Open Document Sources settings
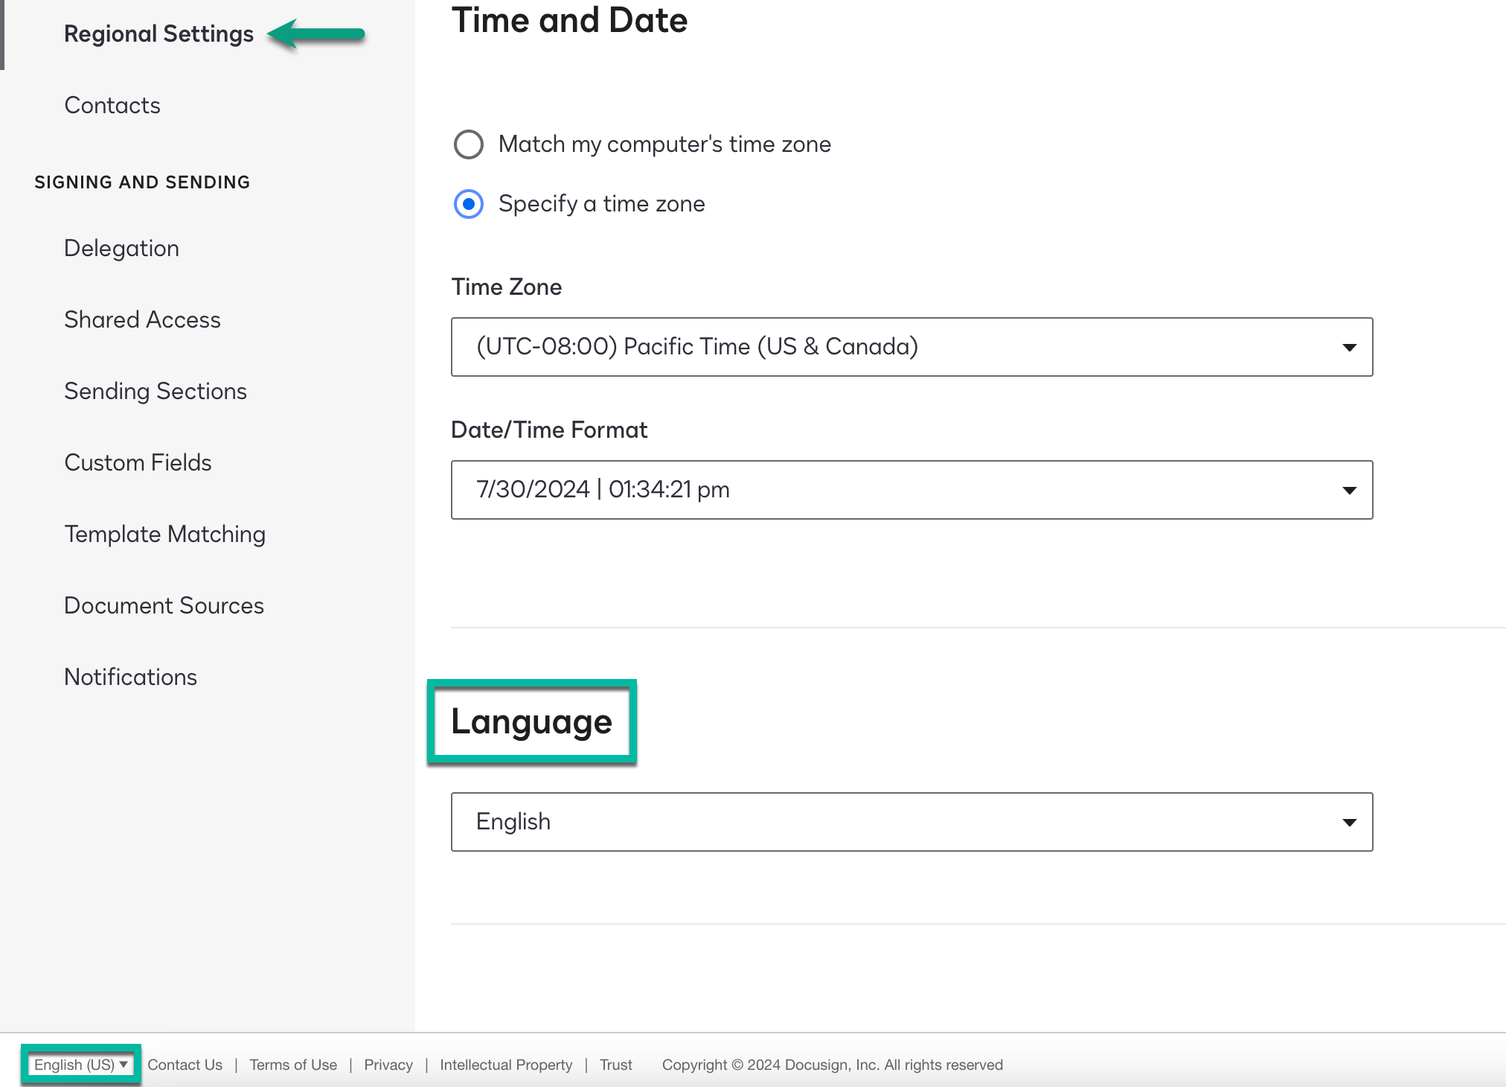1506x1087 pixels. pyautogui.click(x=164, y=606)
